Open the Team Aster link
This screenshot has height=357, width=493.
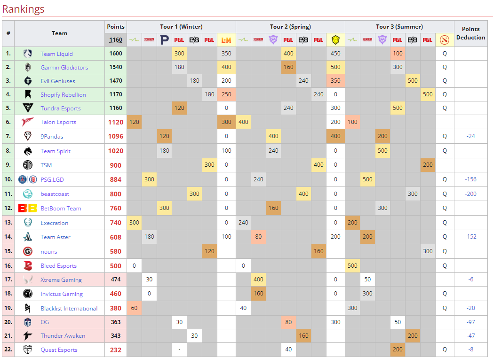click(x=56, y=237)
